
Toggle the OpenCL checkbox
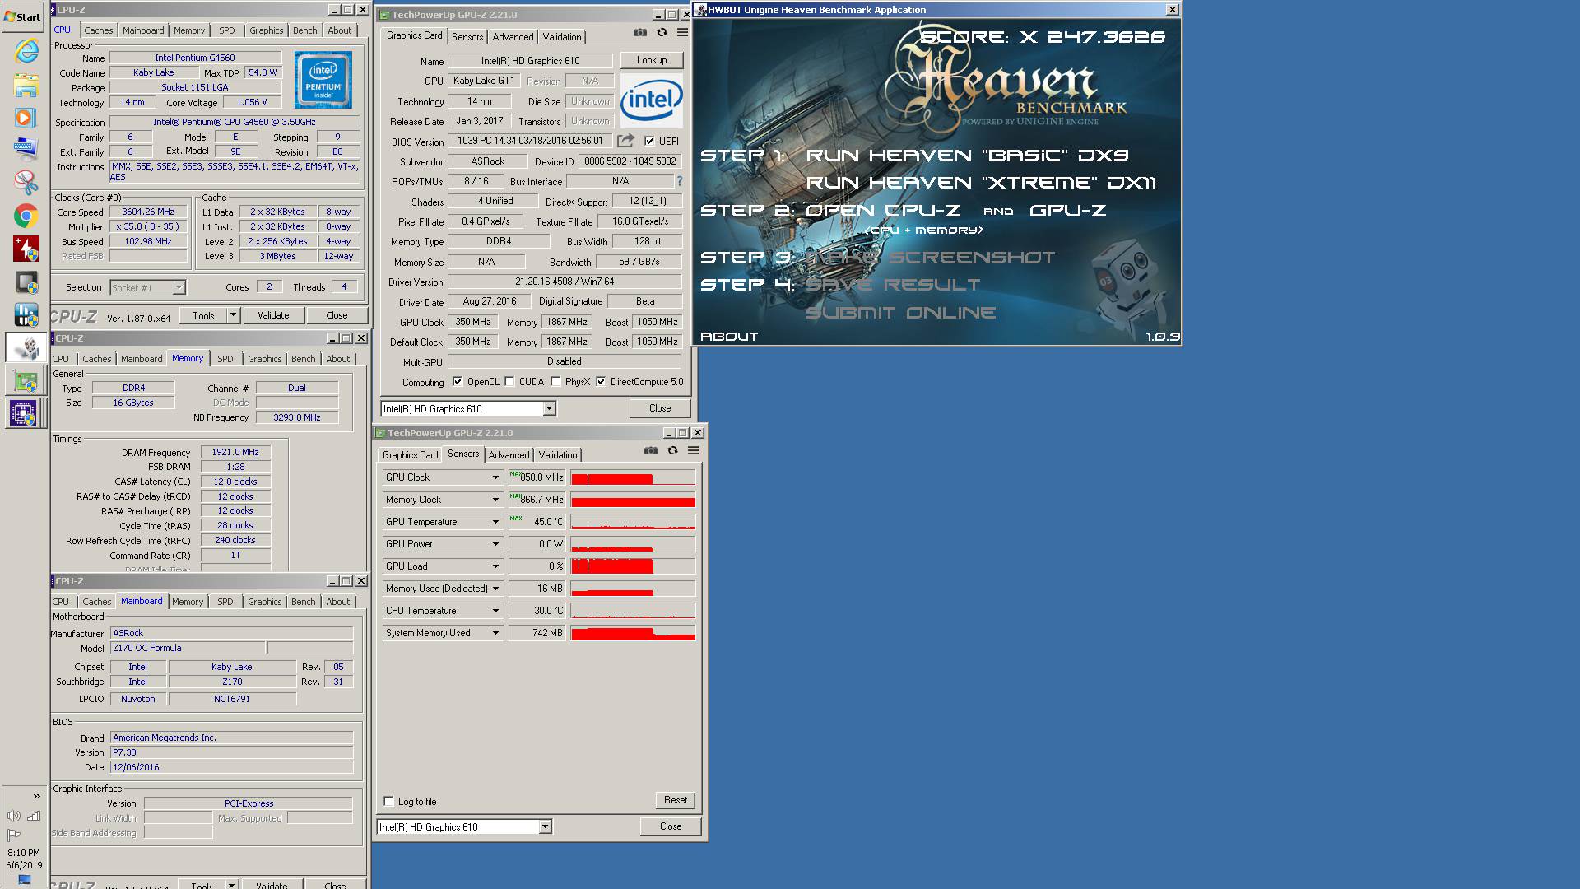click(458, 382)
